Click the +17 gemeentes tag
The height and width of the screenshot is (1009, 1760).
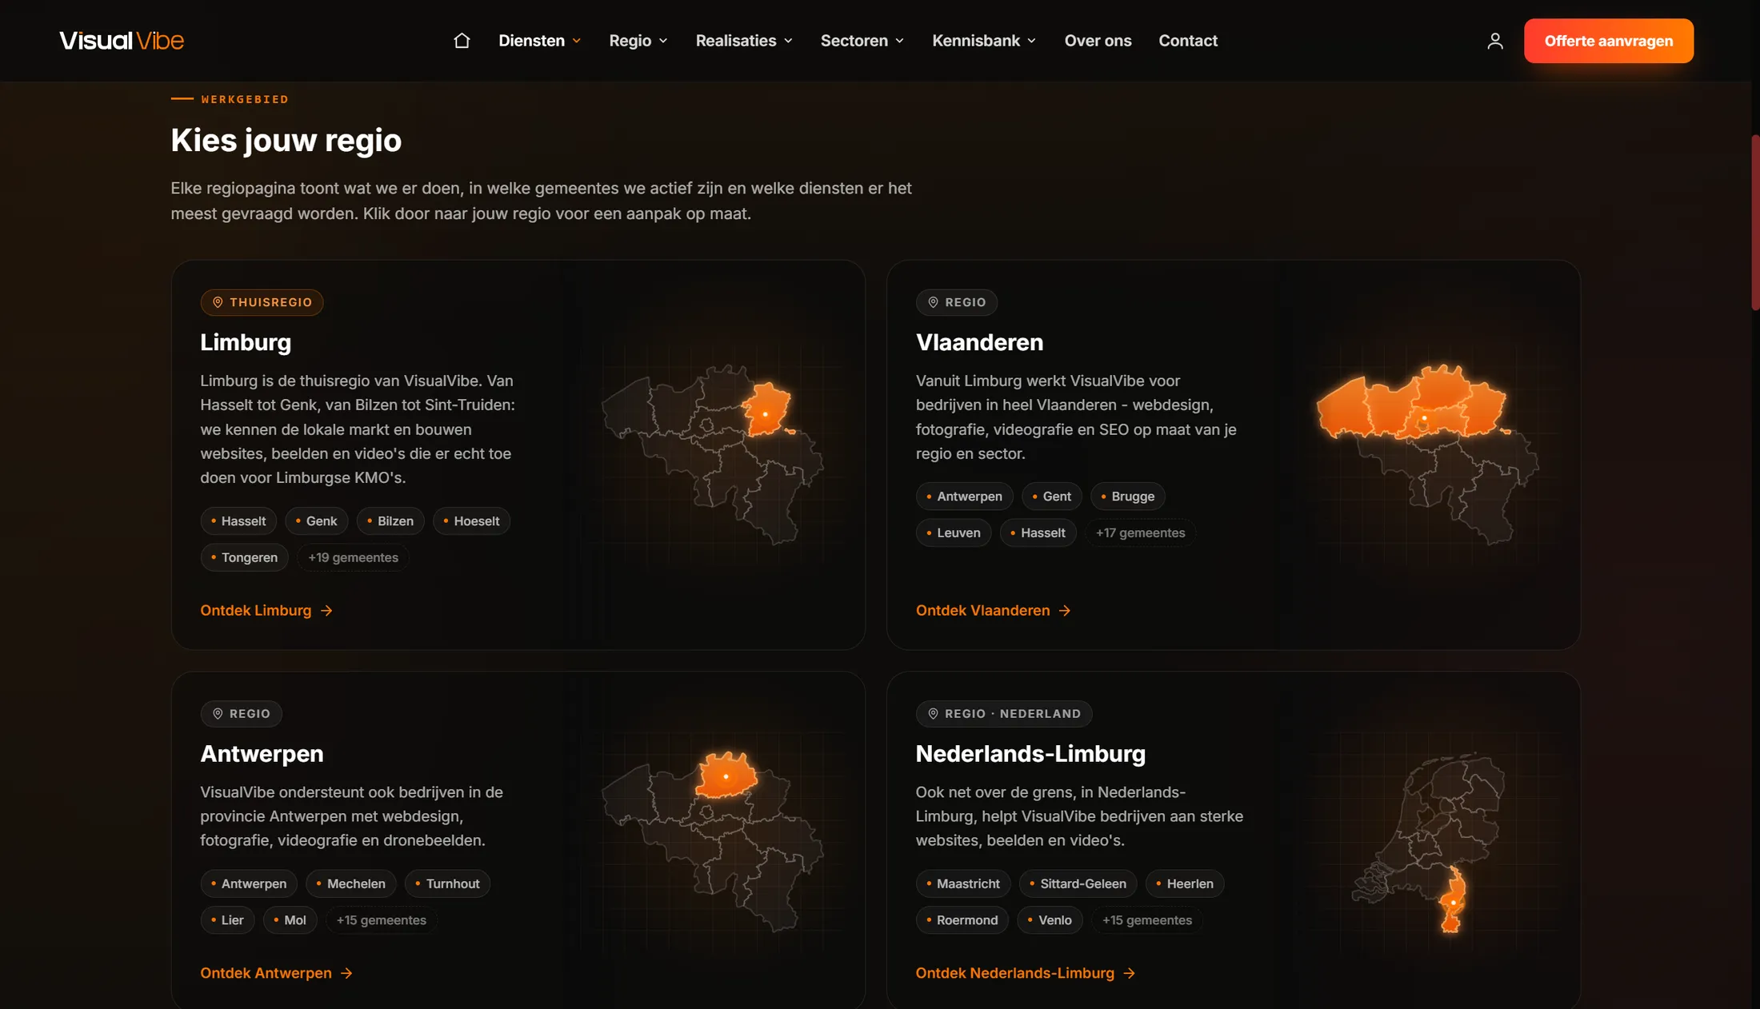(x=1140, y=532)
